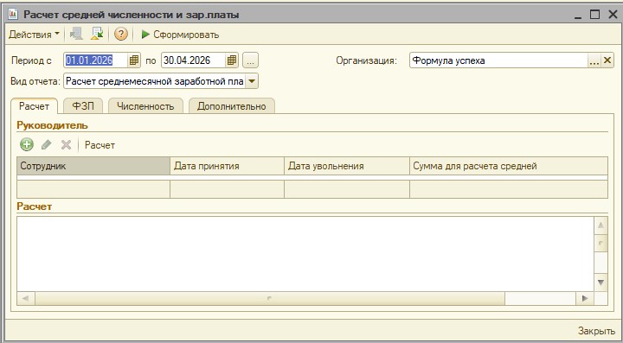Open calendar picker for the end date
This screenshot has height=343, width=623.
(x=232, y=60)
